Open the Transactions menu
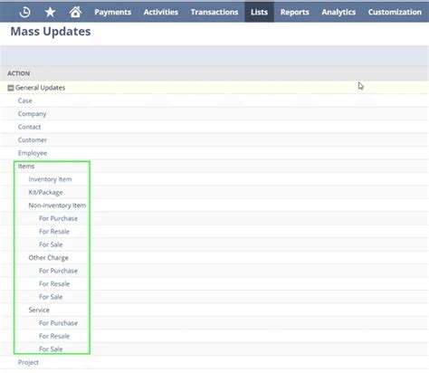429x373 pixels. (214, 12)
